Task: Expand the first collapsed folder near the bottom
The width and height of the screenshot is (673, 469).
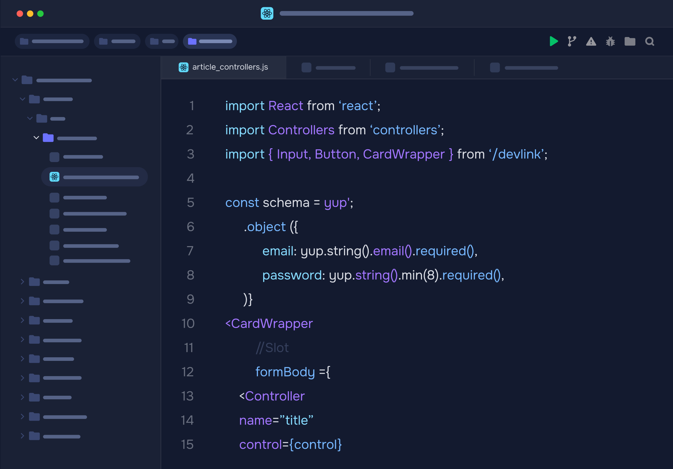Action: pos(22,282)
